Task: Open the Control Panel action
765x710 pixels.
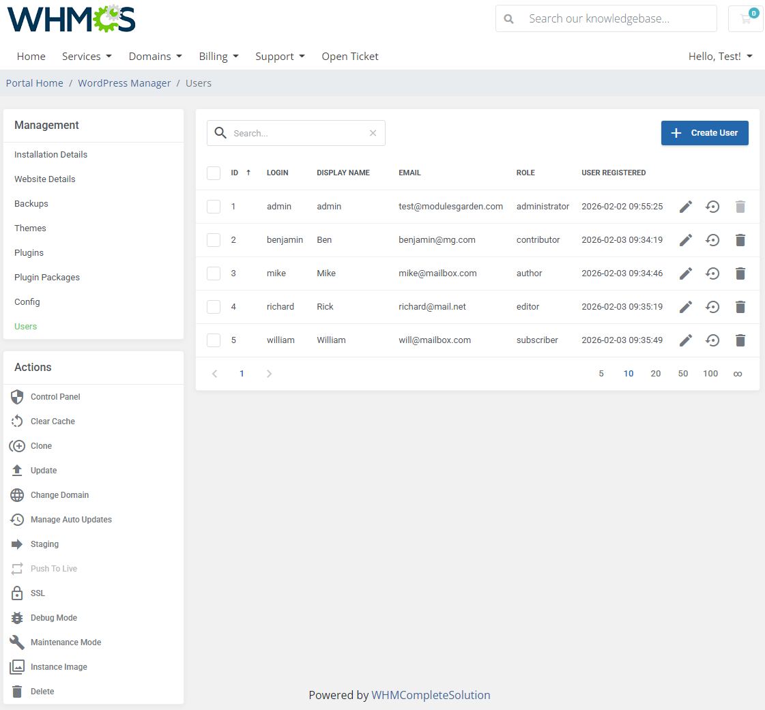Action: 55,396
